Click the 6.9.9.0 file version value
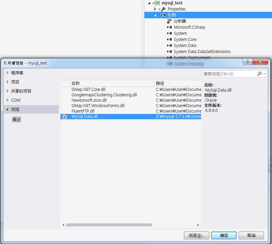272x244 pixels. point(211,111)
